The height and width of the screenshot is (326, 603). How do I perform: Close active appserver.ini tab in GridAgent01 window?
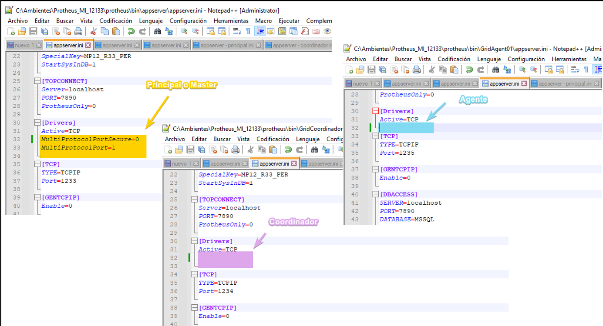coord(524,84)
